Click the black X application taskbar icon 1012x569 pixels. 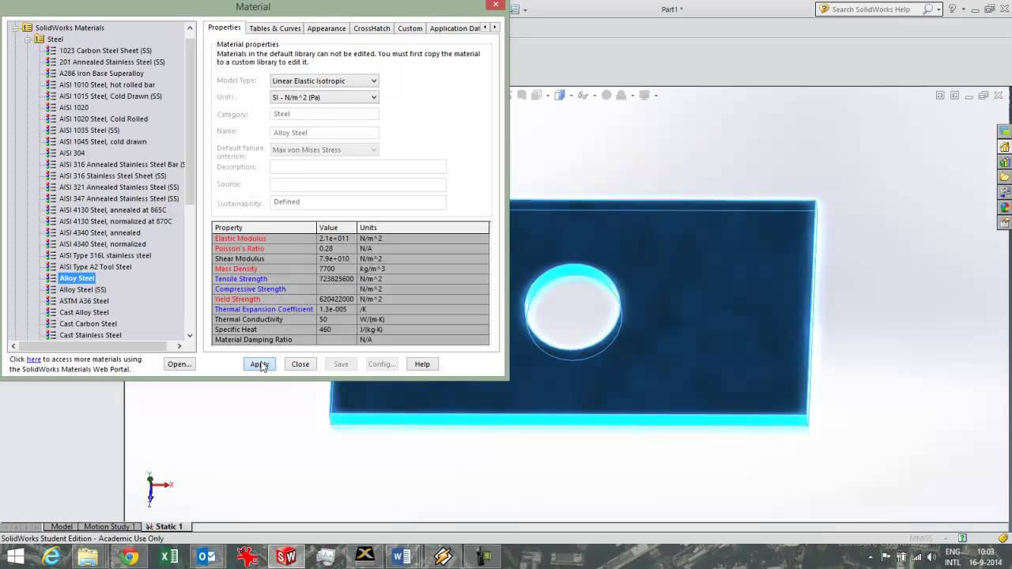364,556
